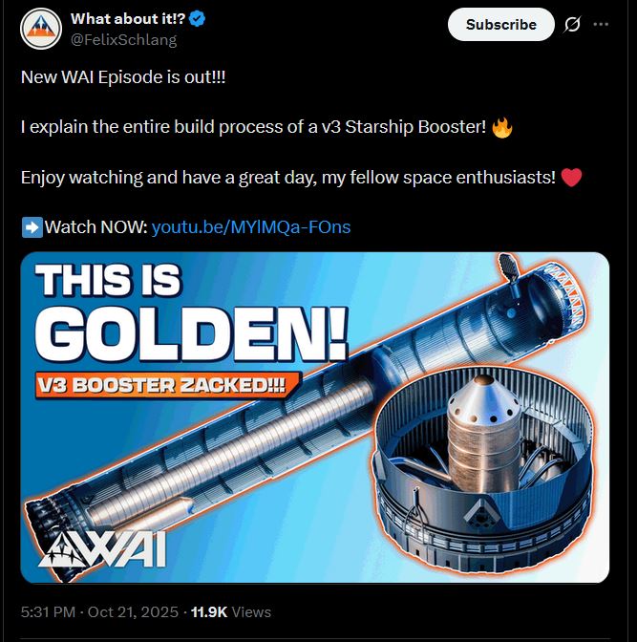Click the Oct 21, 2025 date
The height and width of the screenshot is (642, 637).
click(133, 611)
